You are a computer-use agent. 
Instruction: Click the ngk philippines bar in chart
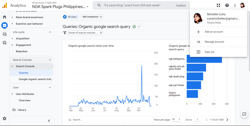204,59
